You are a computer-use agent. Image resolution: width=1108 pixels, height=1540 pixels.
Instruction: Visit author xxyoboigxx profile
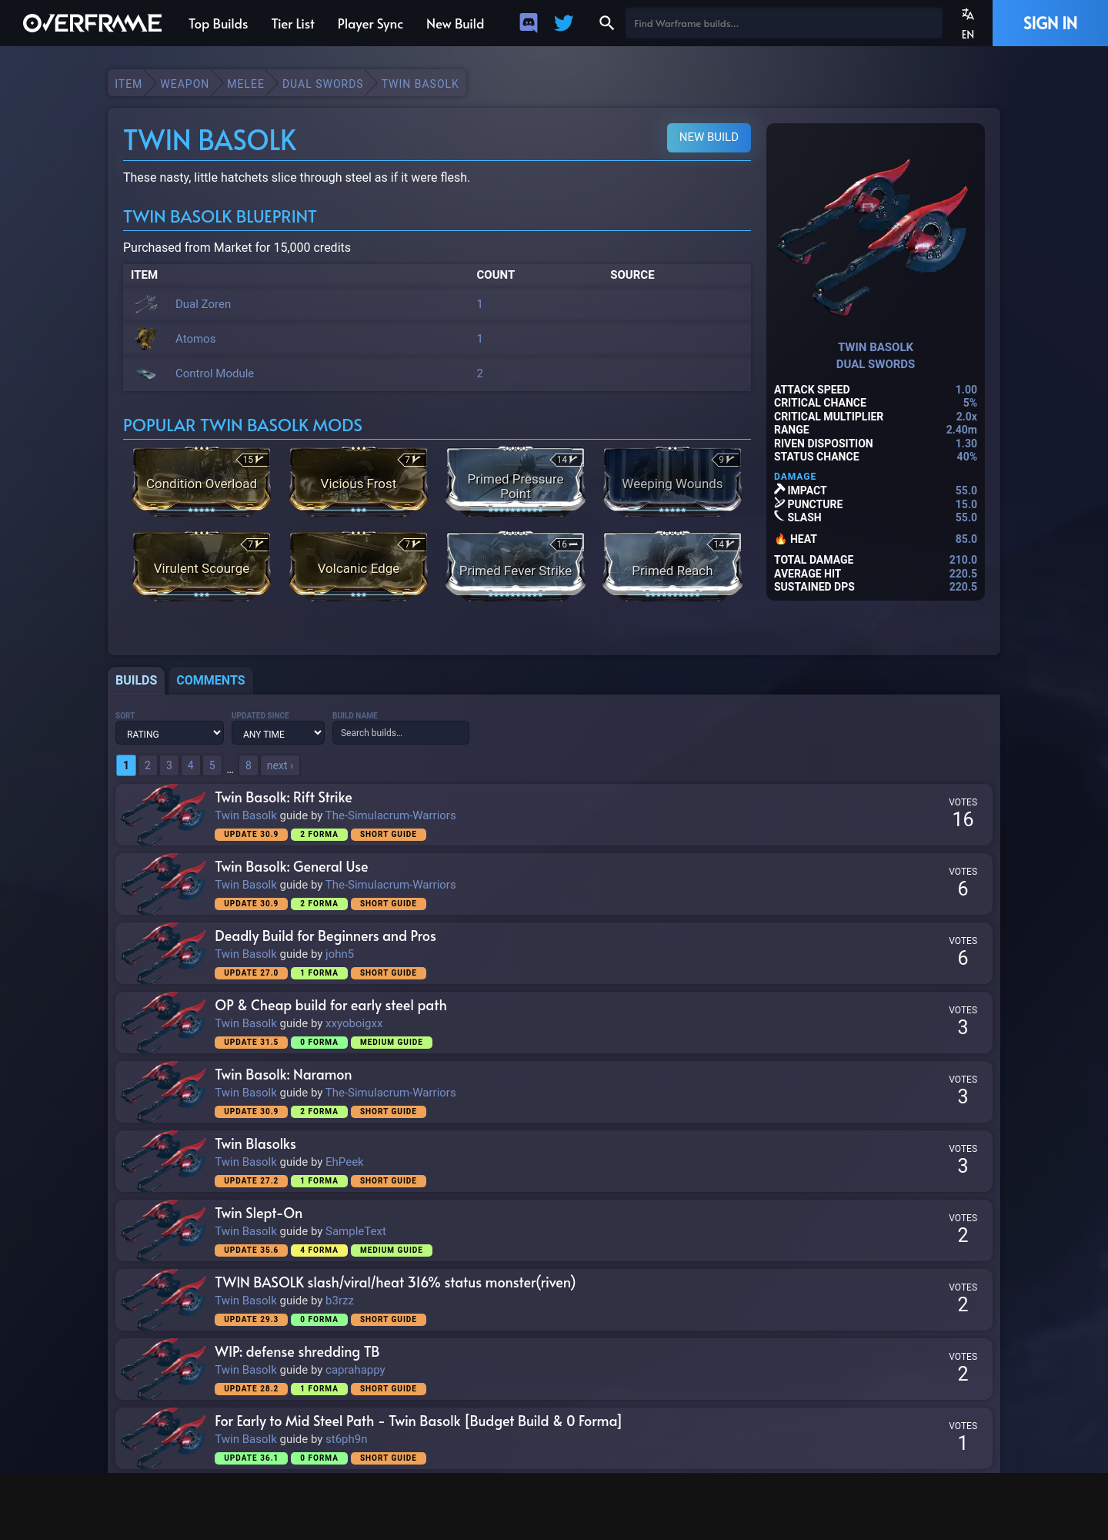354,1023
